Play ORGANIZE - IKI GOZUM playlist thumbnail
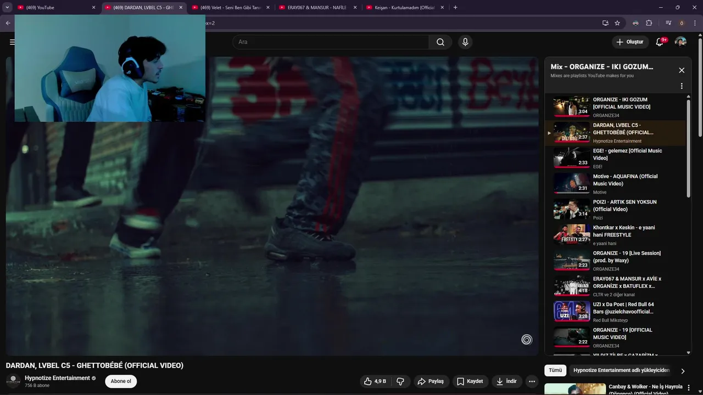This screenshot has height=395, width=703. [572, 106]
